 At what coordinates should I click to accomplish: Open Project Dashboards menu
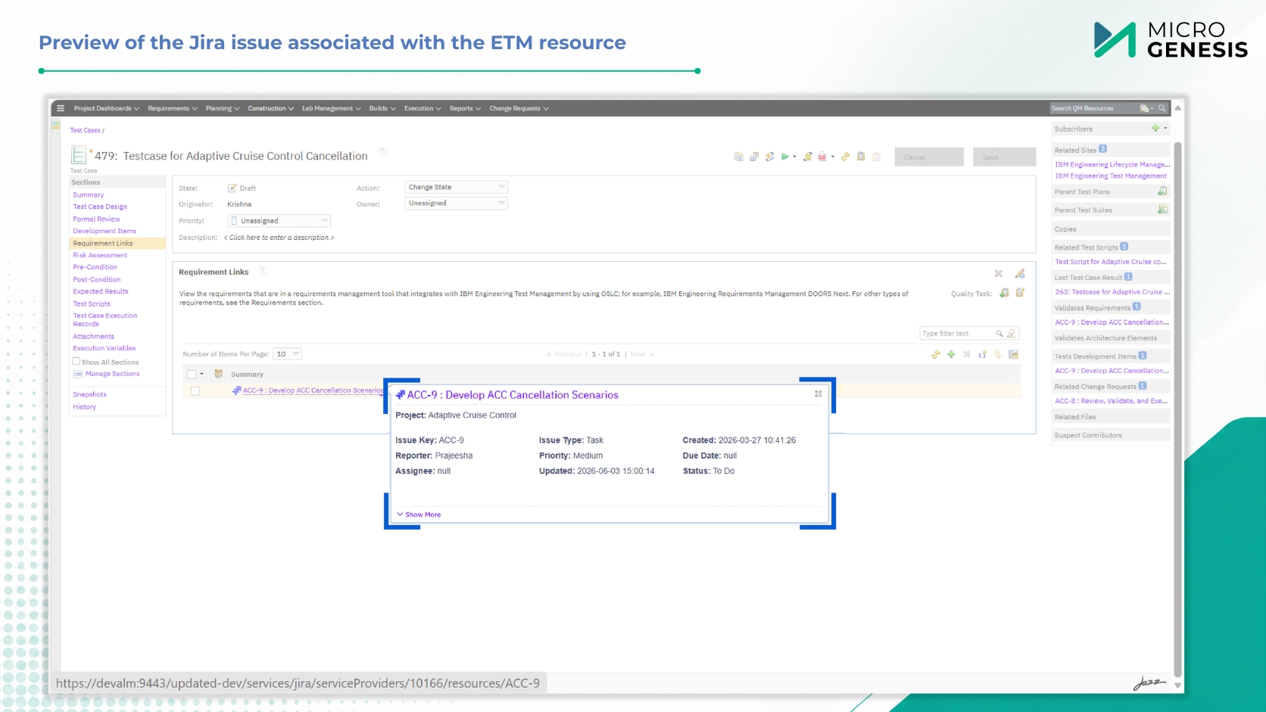(x=107, y=108)
